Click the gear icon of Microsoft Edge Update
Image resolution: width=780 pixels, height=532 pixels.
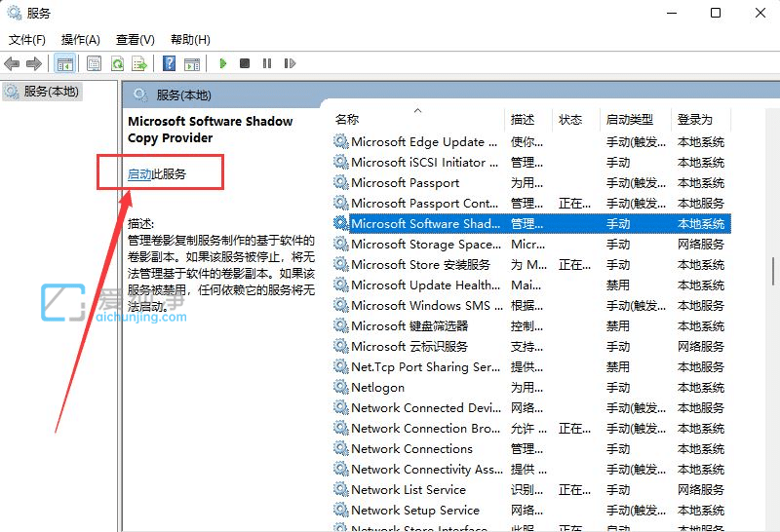tap(340, 141)
